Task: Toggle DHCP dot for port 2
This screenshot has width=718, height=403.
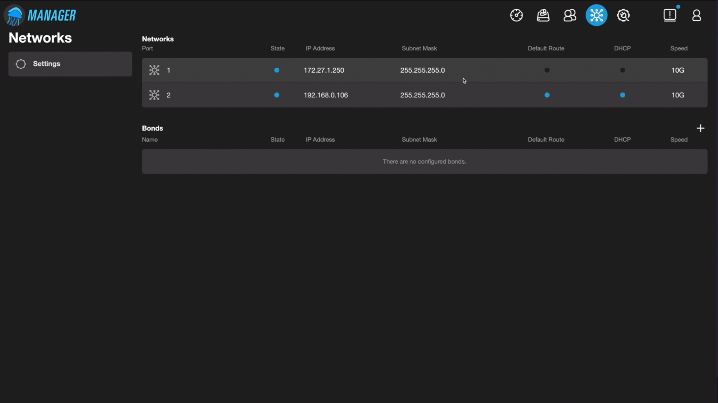Action: 622,95
